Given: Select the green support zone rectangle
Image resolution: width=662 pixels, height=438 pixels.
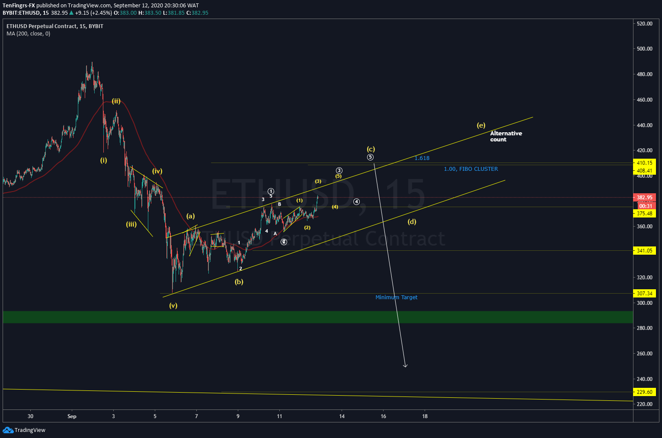Looking at the screenshot, I should pyautogui.click(x=318, y=317).
